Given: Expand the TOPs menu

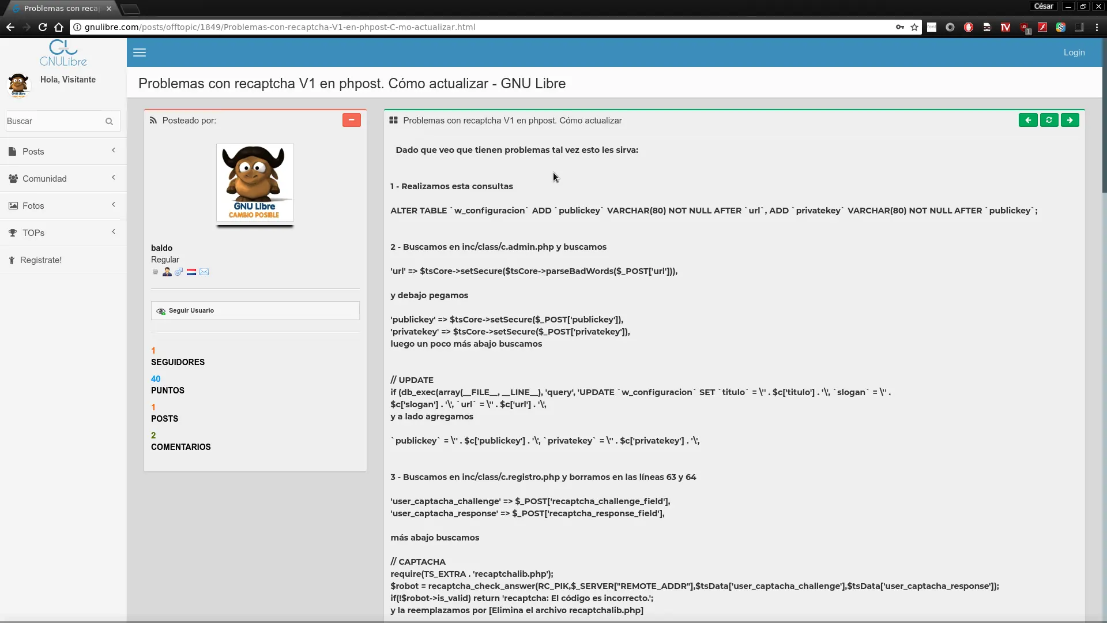Looking at the screenshot, I should 63,233.
